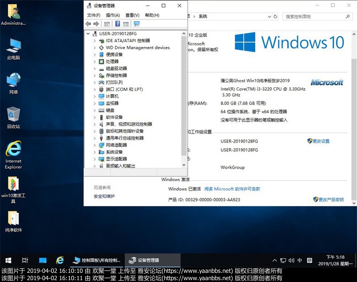
Task: Open the 操作(A) menu
Action: click(113, 15)
